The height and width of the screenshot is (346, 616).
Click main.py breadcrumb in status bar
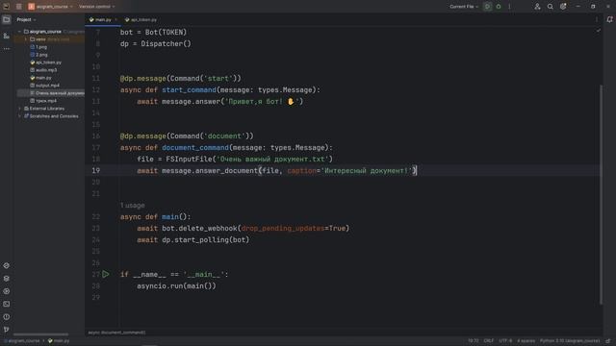click(x=59, y=341)
